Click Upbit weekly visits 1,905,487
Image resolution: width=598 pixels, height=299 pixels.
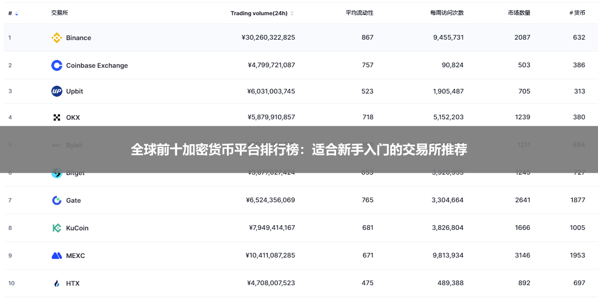[x=448, y=91]
